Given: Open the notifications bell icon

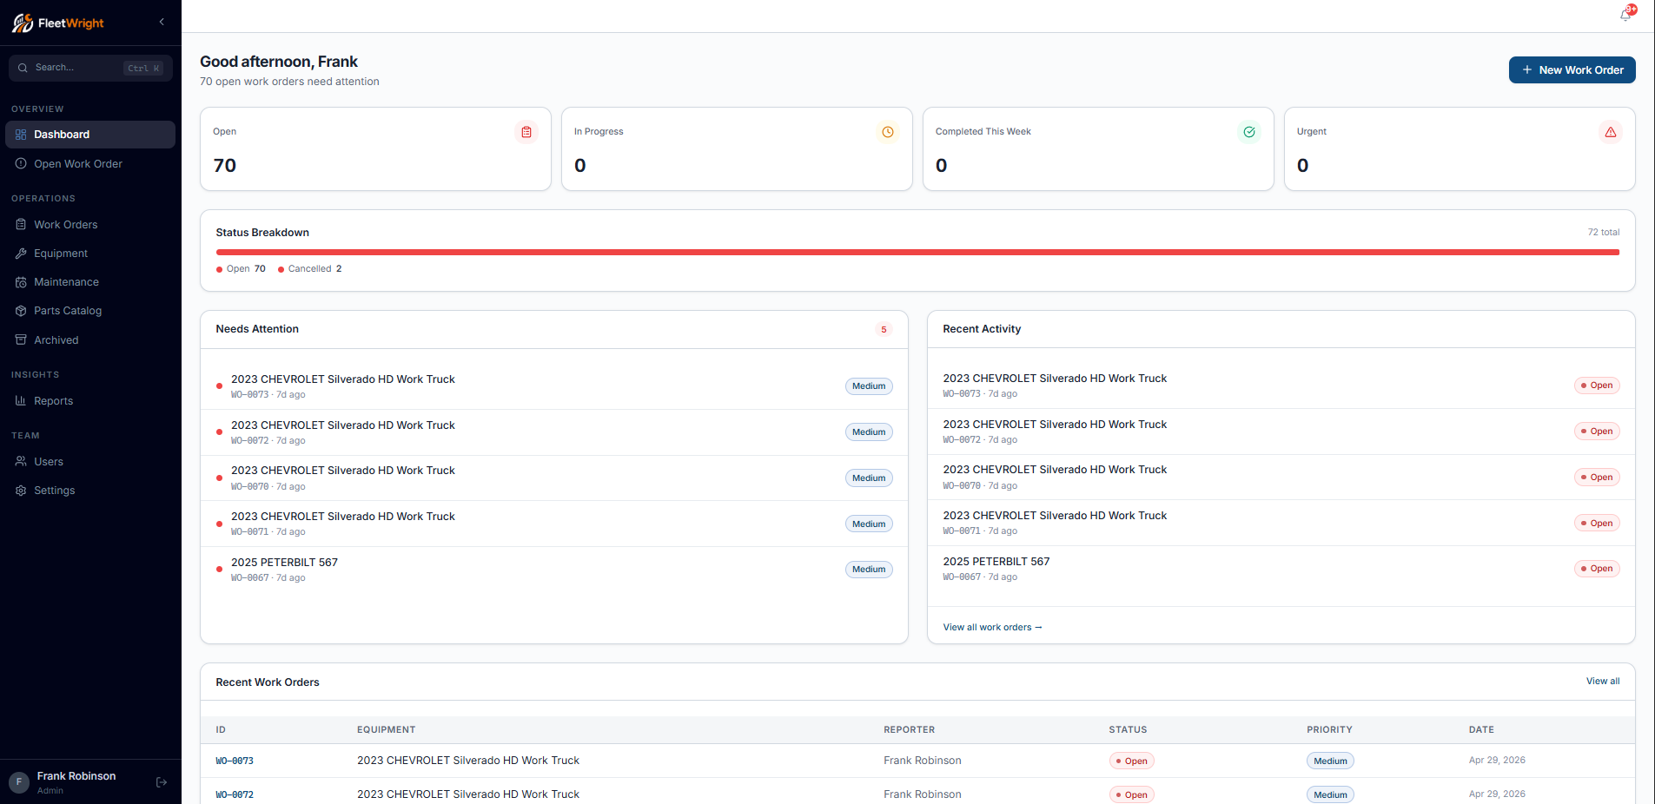Looking at the screenshot, I should [1625, 15].
